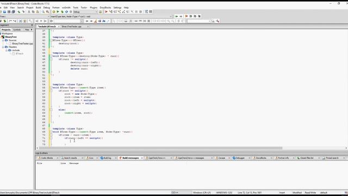Click the highlighter icon in the lower toolbar
348x196 pixels.
[96, 21]
